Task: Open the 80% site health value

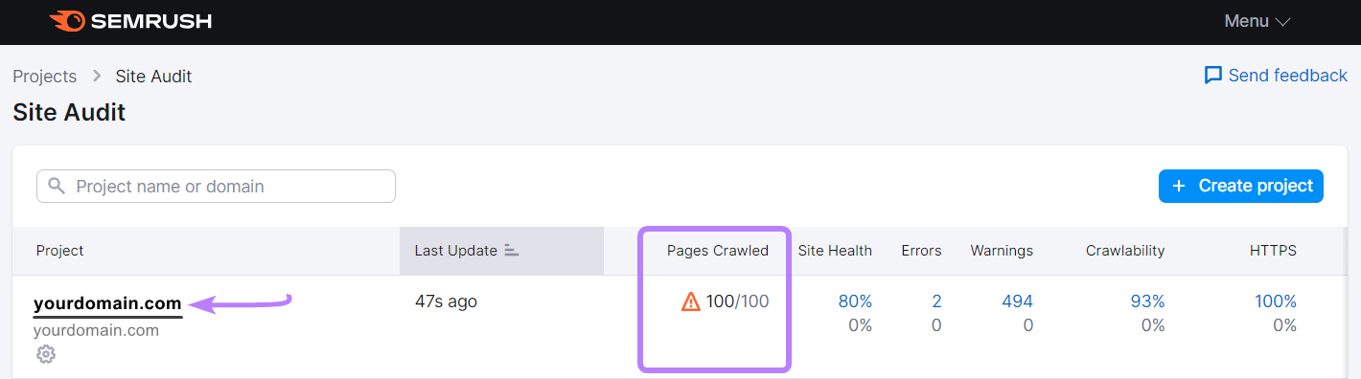Action: pos(855,301)
